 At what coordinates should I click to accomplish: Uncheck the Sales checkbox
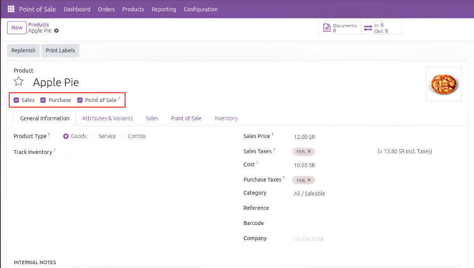(x=16, y=100)
